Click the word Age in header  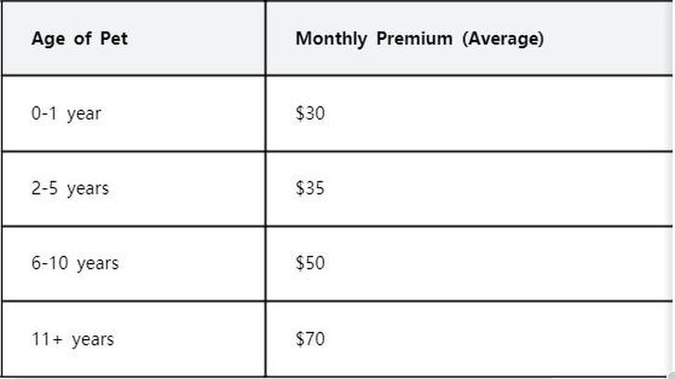coord(48,39)
